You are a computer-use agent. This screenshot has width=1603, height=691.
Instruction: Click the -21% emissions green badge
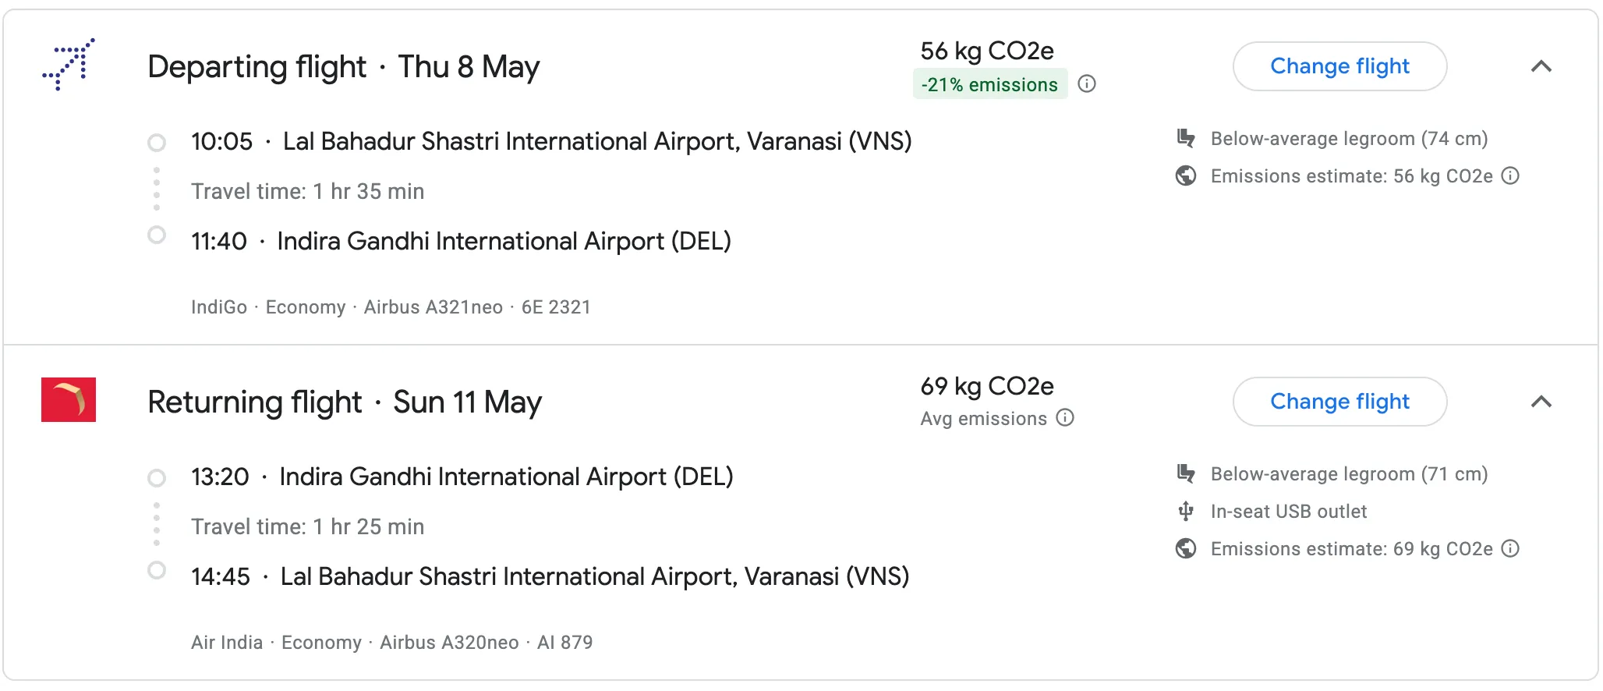[x=989, y=84]
